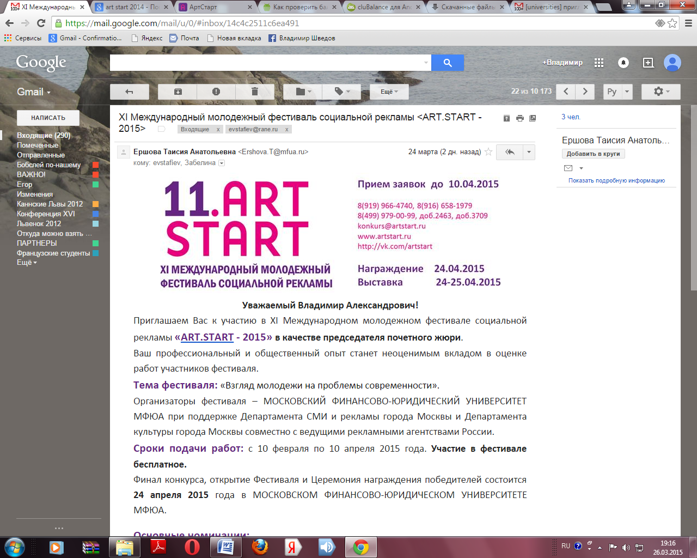Open the Opera browser from the taskbar
697x558 pixels.
coord(192,547)
